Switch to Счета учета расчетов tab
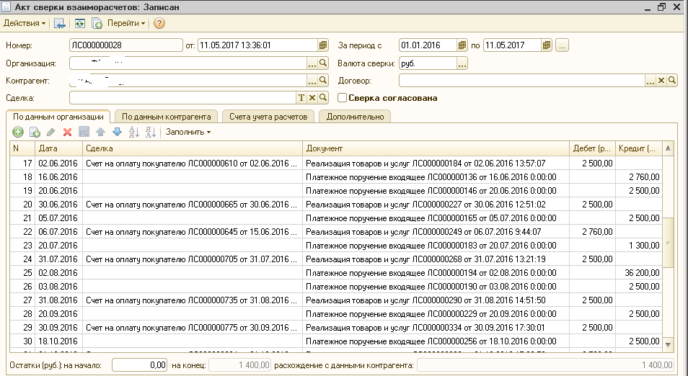Viewport: 688px width, 376px height. [268, 117]
